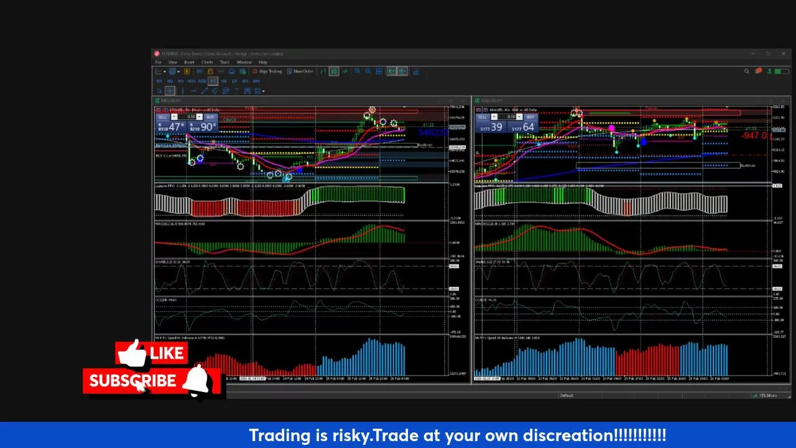Image resolution: width=796 pixels, height=448 pixels.
Task: Select the trendline drawing tool
Action: (204, 91)
